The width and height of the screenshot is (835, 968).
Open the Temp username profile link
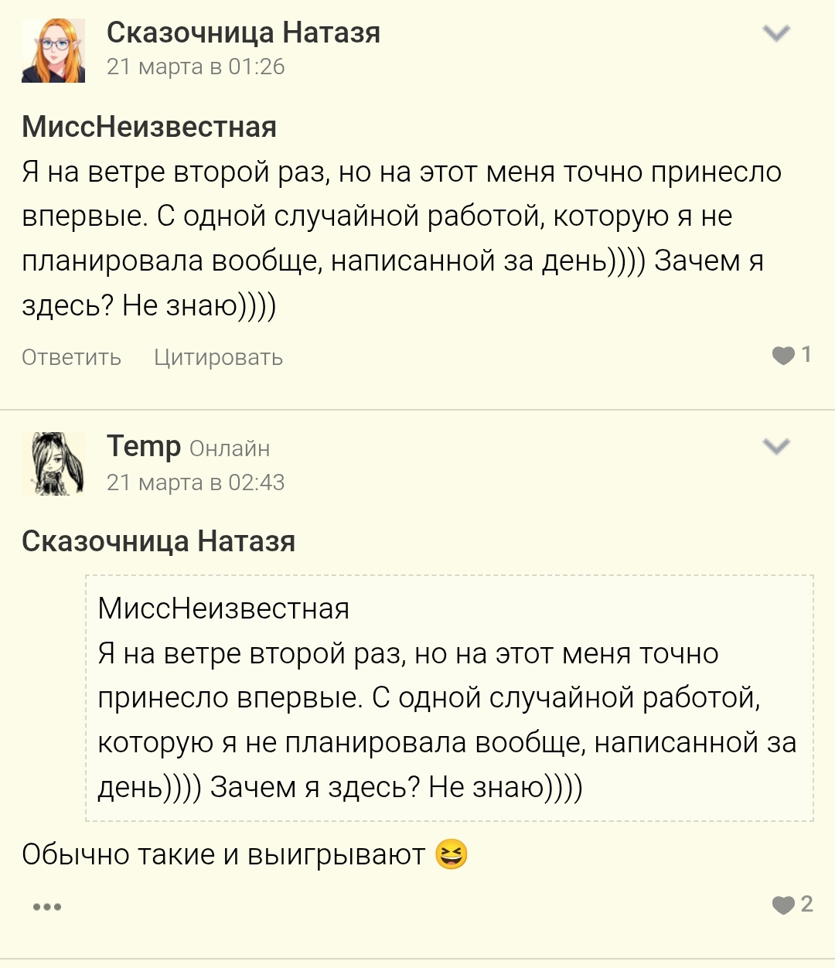143,446
